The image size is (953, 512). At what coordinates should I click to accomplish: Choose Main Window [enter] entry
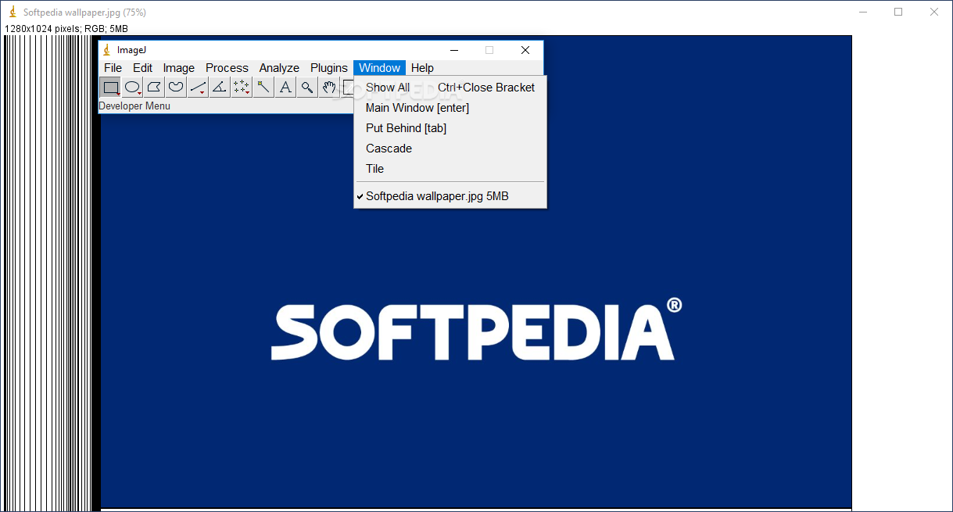[450, 108]
